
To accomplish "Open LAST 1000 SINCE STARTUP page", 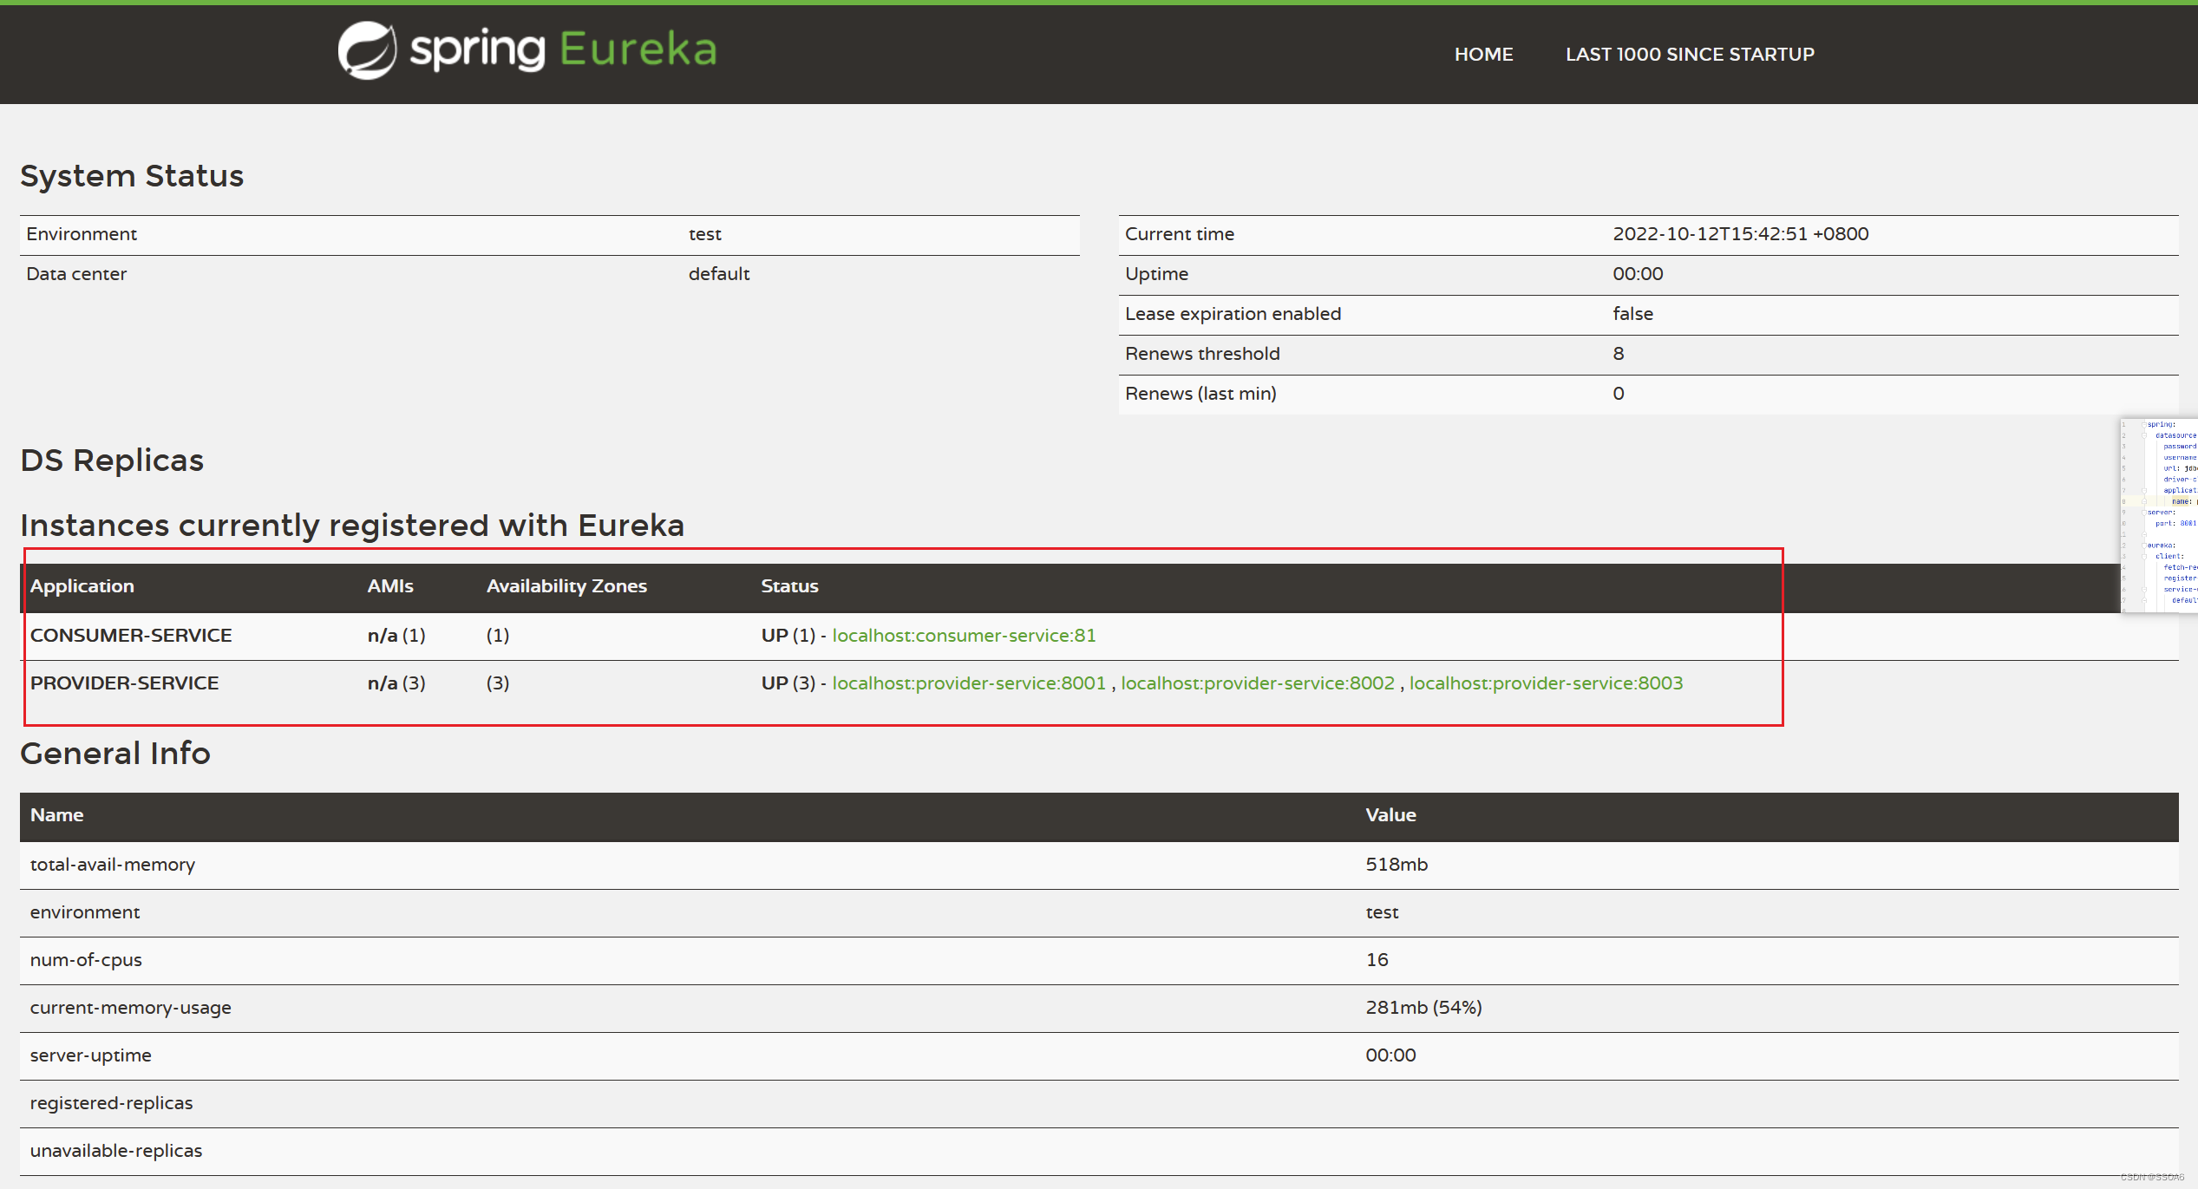I will click(x=1689, y=54).
